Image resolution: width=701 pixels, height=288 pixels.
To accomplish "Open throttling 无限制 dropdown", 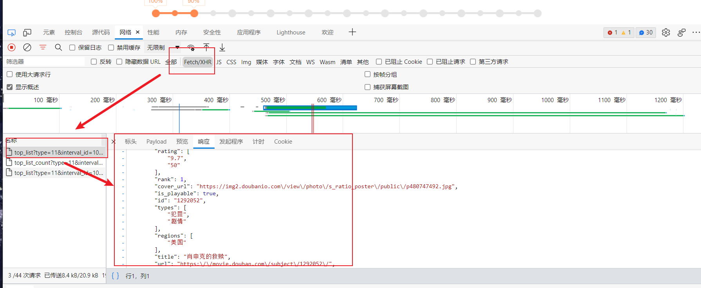I will [x=163, y=47].
